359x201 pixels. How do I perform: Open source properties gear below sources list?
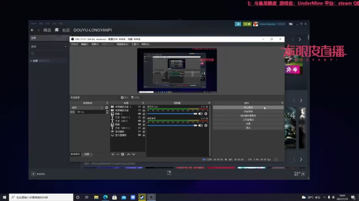[x=123, y=154]
